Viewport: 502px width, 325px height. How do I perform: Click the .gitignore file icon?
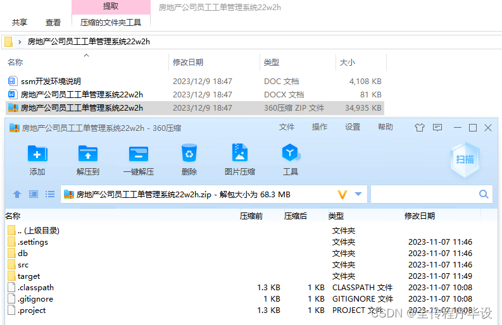point(11,299)
